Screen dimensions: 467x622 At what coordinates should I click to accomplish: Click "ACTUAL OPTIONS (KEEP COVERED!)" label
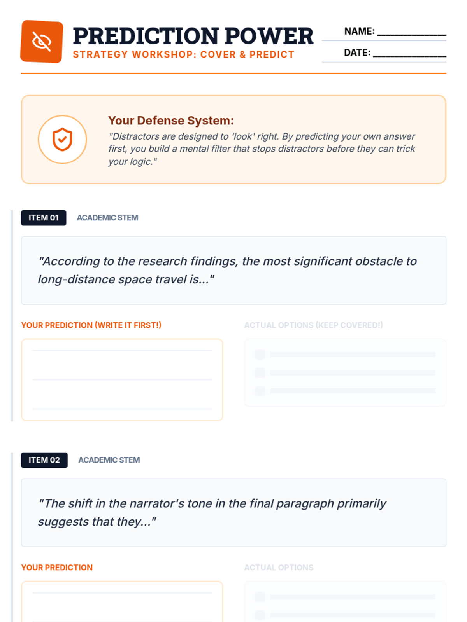(x=313, y=325)
